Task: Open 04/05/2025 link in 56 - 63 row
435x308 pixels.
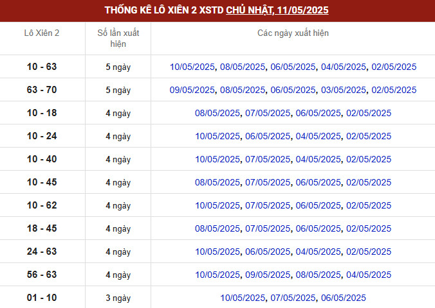Action: coord(369,275)
